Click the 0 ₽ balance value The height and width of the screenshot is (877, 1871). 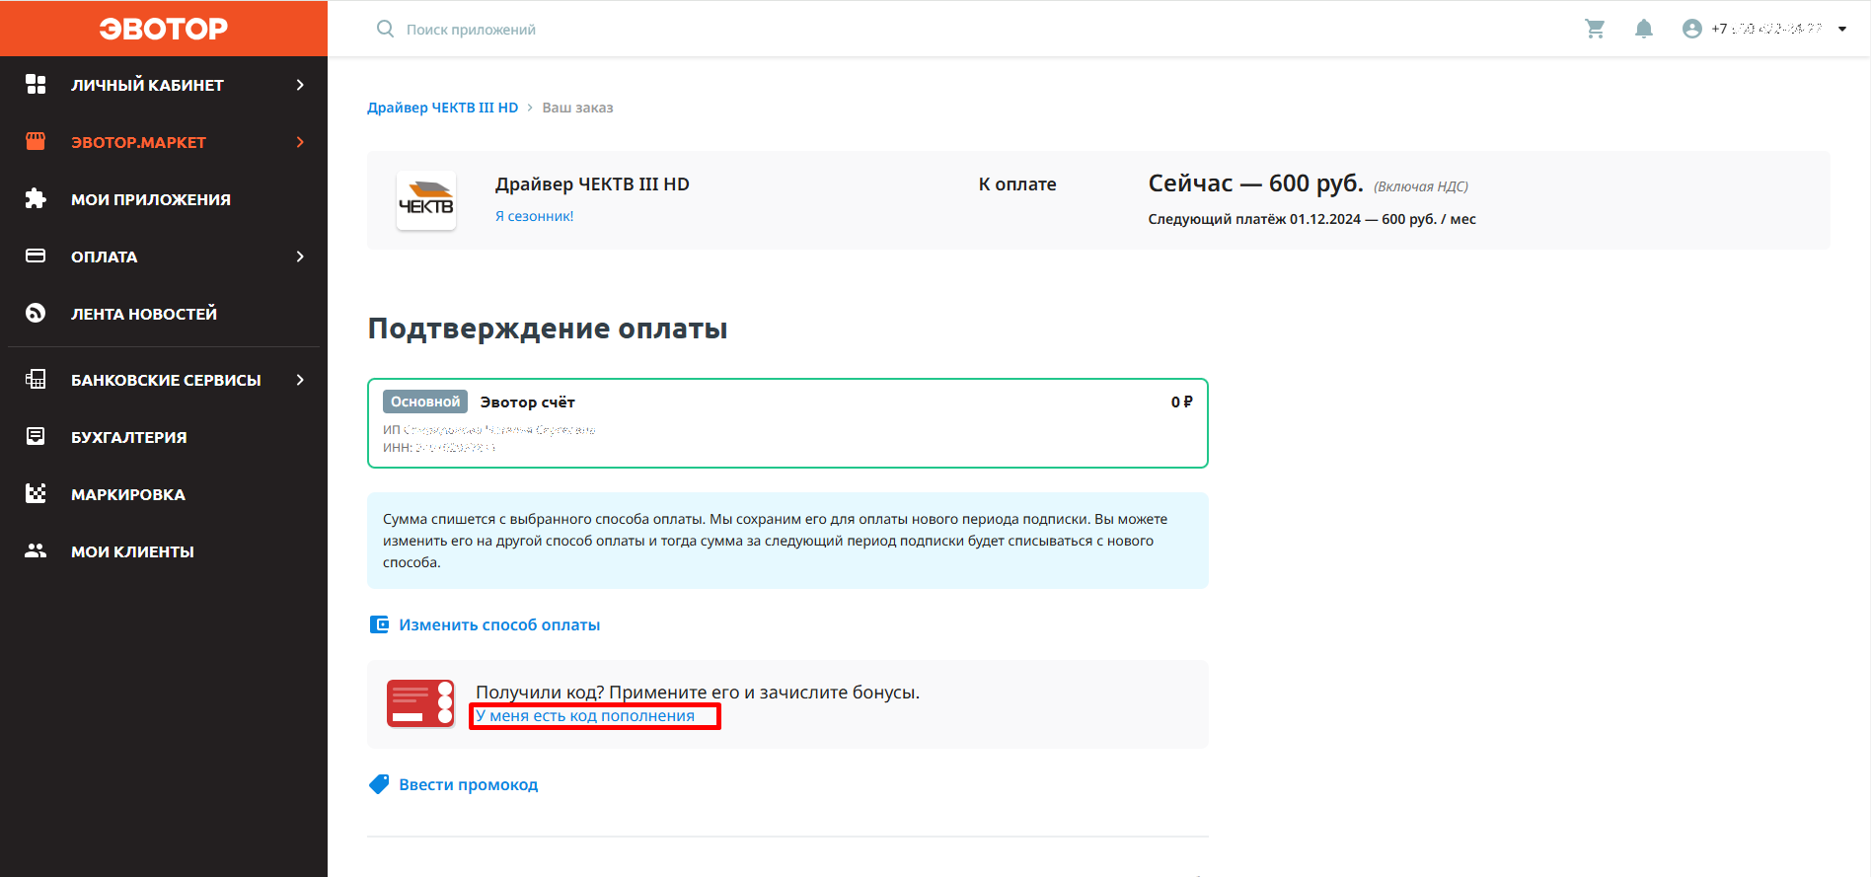click(1181, 402)
